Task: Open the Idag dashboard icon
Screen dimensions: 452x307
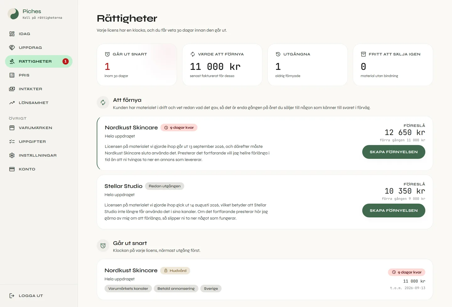Action: click(12, 34)
